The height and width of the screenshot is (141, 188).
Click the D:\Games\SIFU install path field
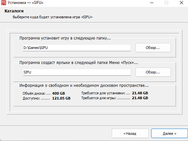[77, 48]
